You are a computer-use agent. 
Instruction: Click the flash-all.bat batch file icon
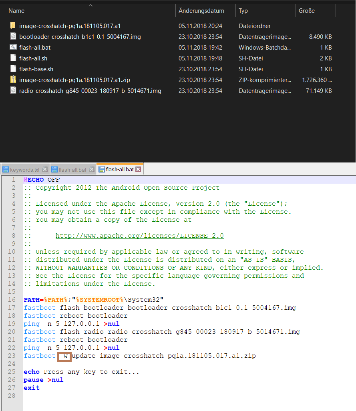pyautogui.click(x=13, y=48)
